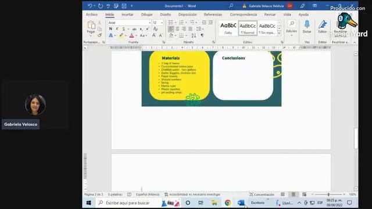The height and width of the screenshot is (209, 372).
Task: Switch to the Diseño tab
Action: (x=165, y=15)
